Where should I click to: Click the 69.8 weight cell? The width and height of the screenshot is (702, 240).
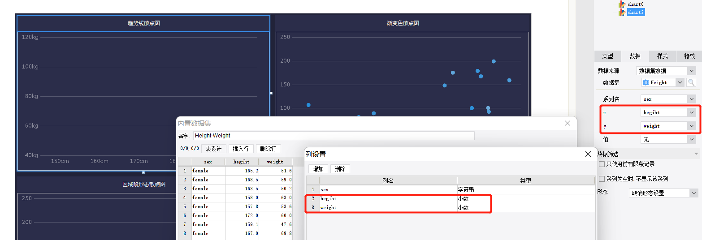(x=276, y=233)
